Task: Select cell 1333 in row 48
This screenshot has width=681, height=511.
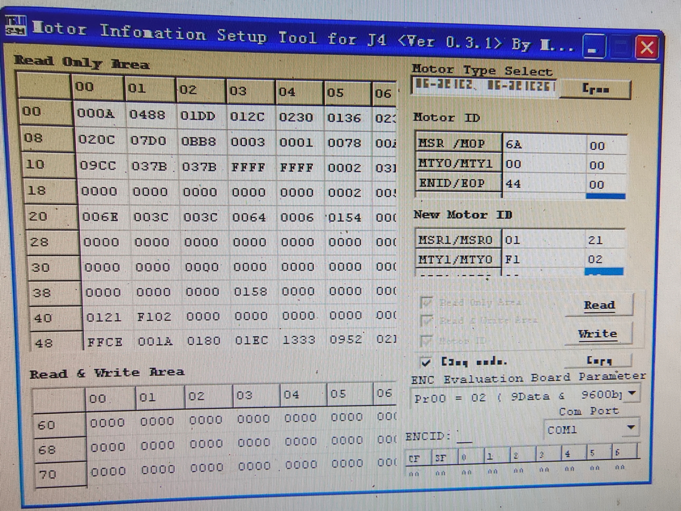Action: click(299, 340)
